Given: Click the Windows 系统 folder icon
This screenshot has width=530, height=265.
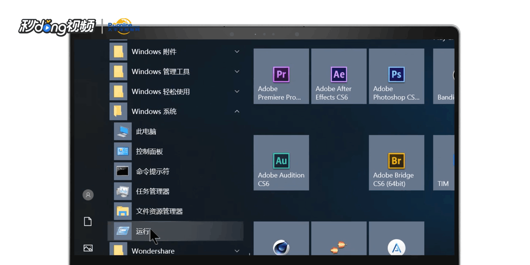Looking at the screenshot, I should pos(118,111).
